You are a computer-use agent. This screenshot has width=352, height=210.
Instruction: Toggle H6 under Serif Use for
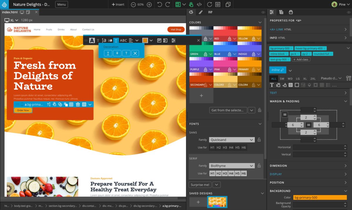click(243, 173)
